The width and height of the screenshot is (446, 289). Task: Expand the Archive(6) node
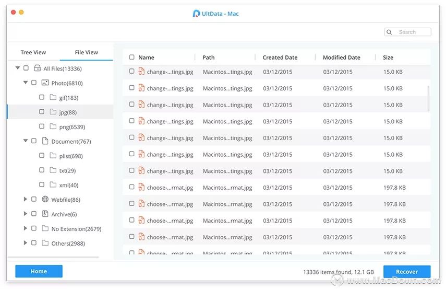[x=26, y=214]
